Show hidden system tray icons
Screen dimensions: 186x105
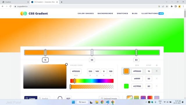[146, 102]
